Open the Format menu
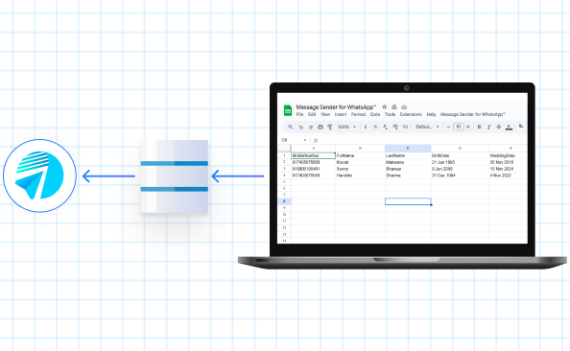 [358, 114]
